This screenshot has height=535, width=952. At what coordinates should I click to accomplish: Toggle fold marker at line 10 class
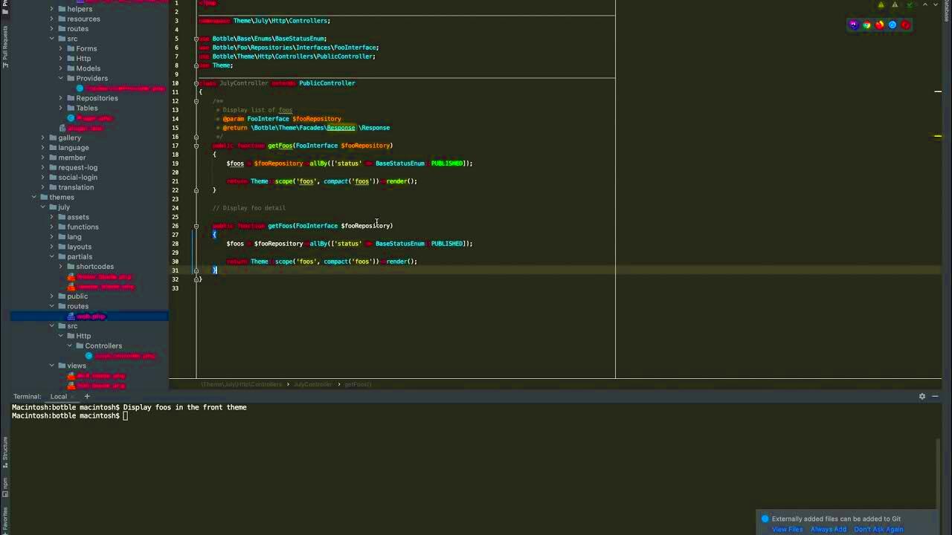[x=196, y=83]
